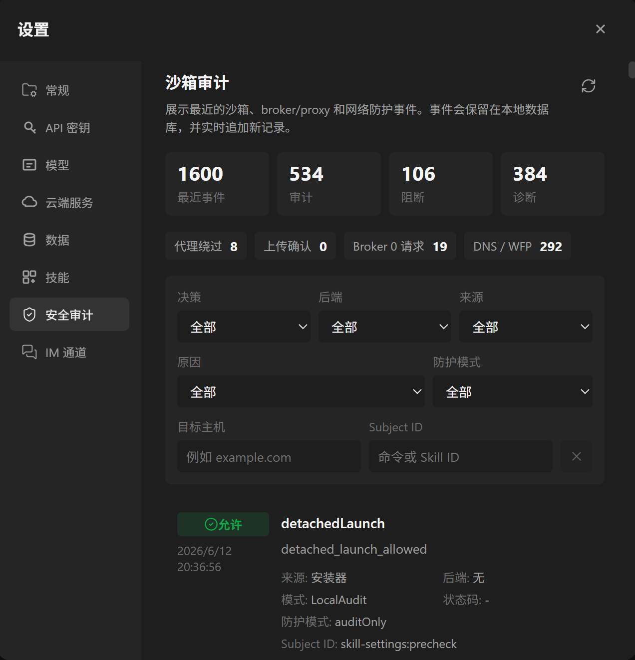635x660 pixels.
Task: Click the refresh icon beside 沙箱审计
Action: click(x=589, y=86)
